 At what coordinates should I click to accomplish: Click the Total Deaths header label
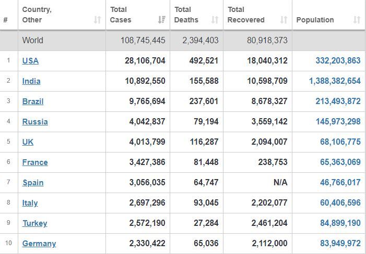tap(186, 15)
